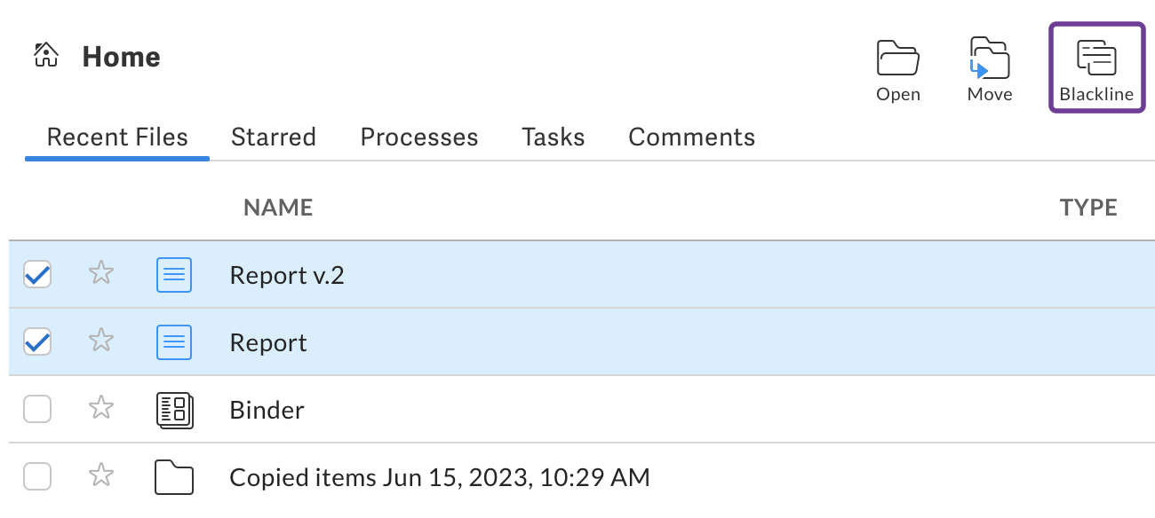Image resolution: width=1155 pixels, height=518 pixels.
Task: Click the Home house icon
Action: point(46,56)
